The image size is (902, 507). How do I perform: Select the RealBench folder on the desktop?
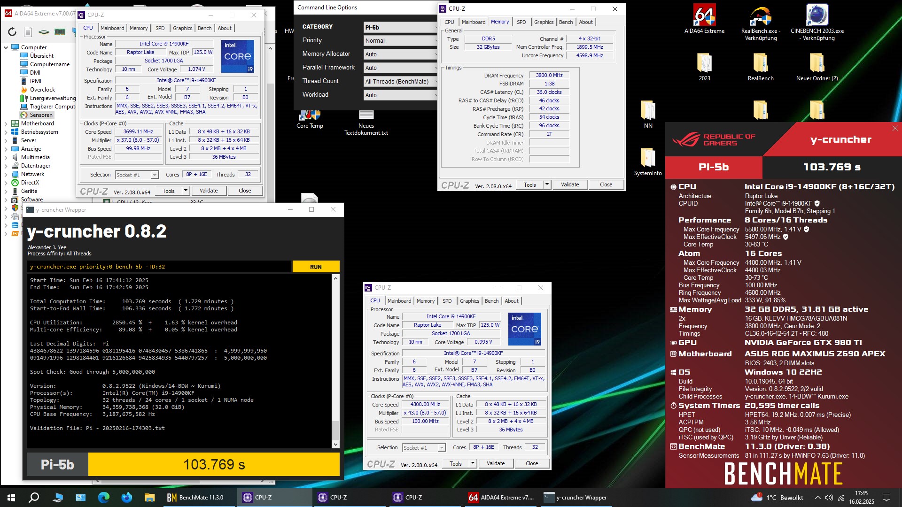point(761,67)
